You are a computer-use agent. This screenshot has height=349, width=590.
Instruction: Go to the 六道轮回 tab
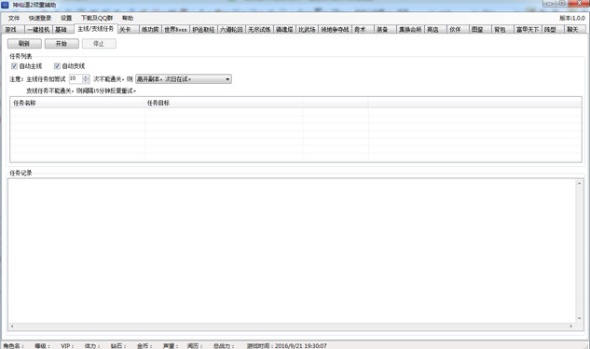tap(231, 30)
